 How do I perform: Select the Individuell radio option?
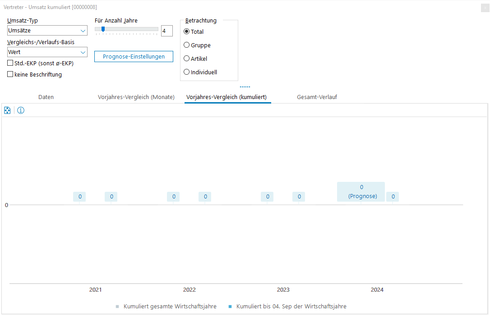187,72
